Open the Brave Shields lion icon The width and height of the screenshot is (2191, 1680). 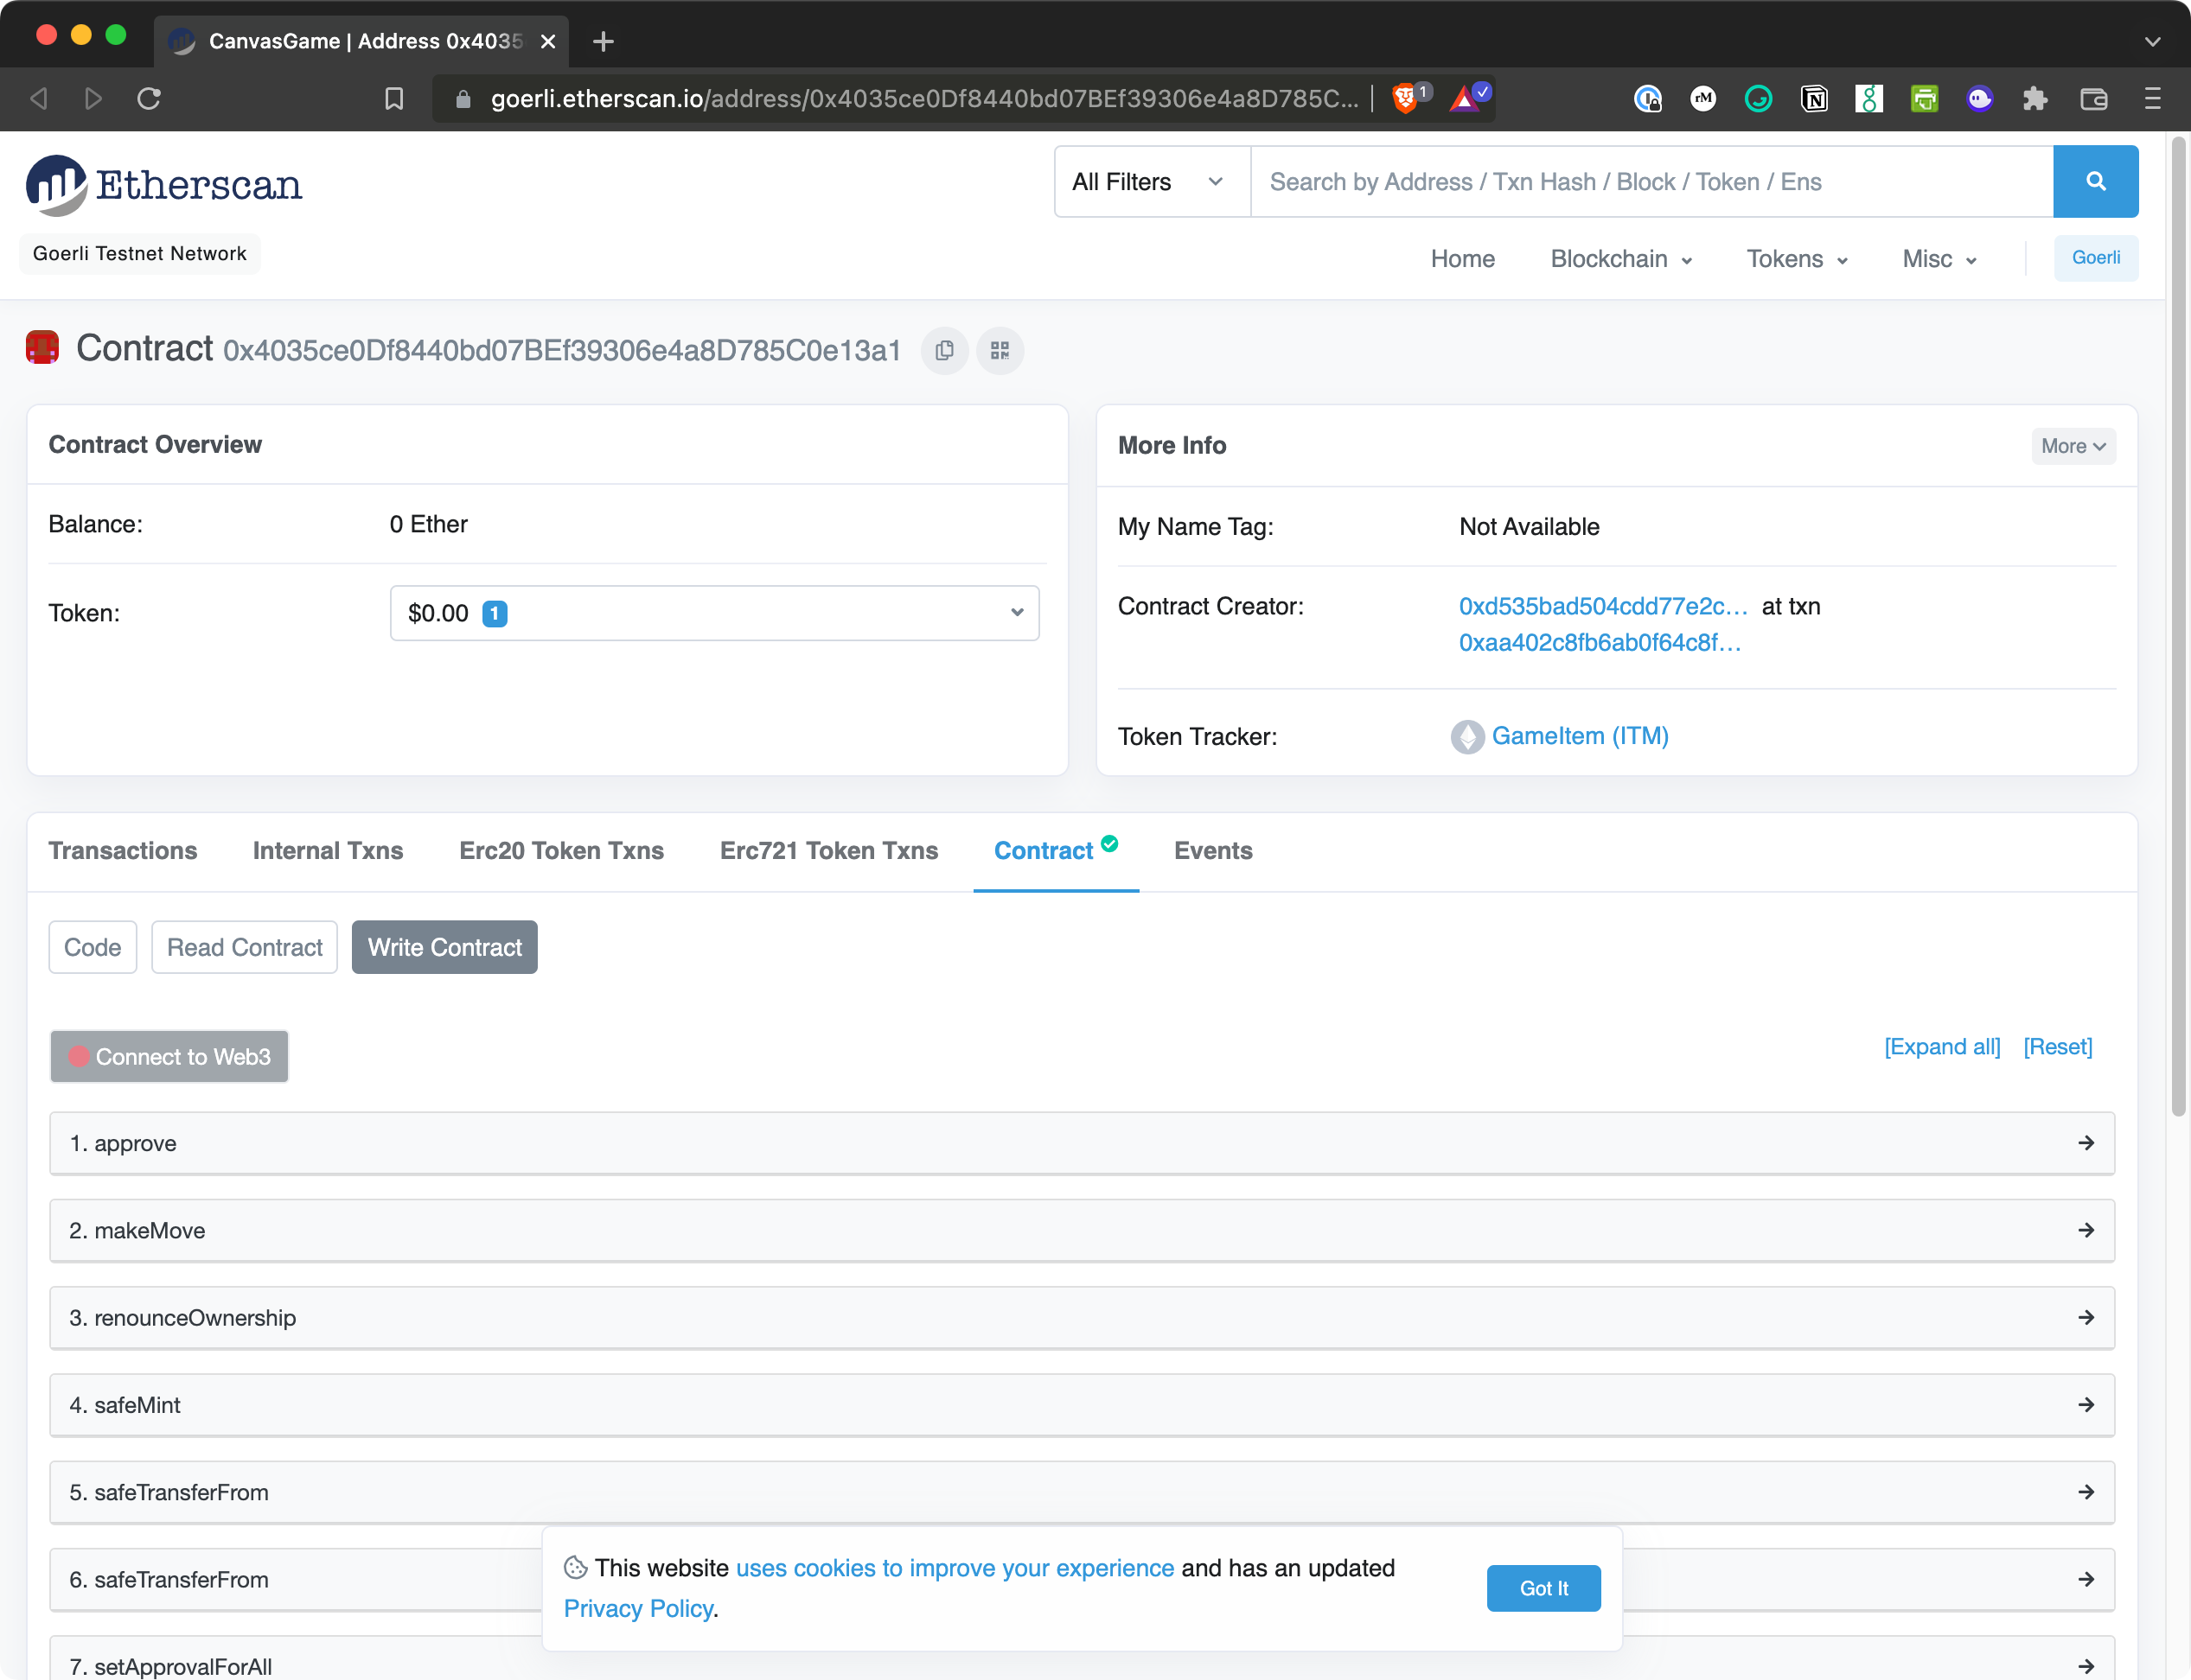(1405, 98)
